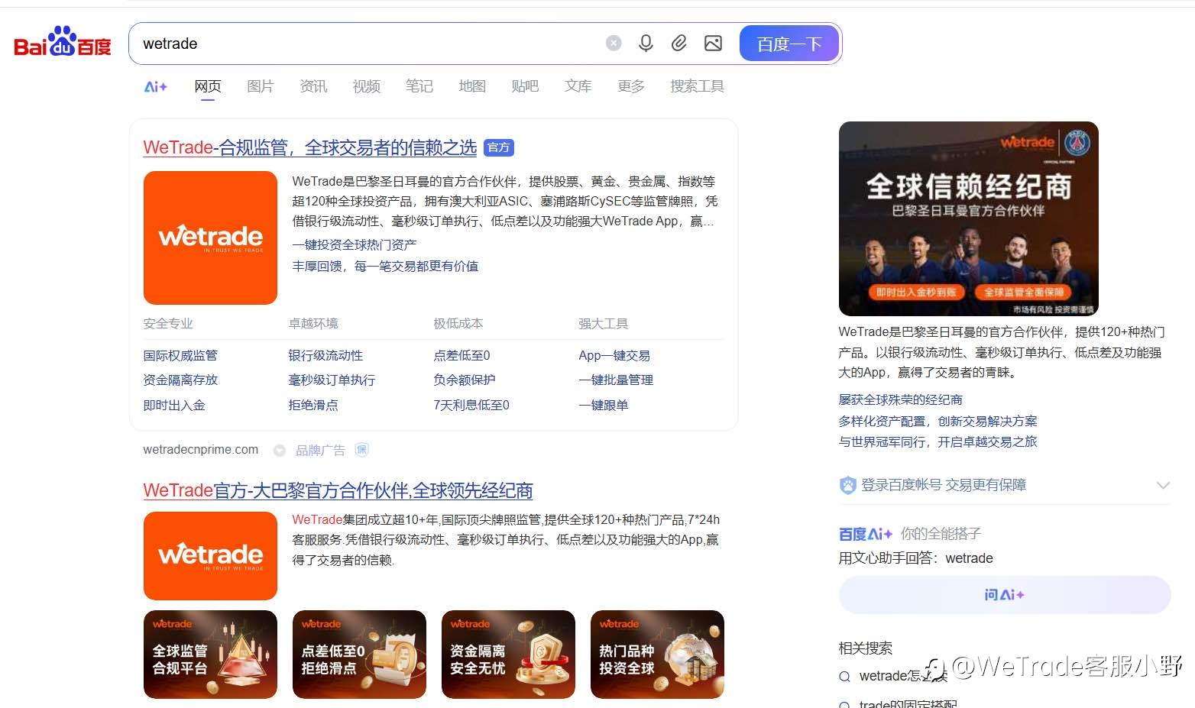Click search icon beside wetrade related search
The height and width of the screenshot is (708, 1195).
click(845, 676)
